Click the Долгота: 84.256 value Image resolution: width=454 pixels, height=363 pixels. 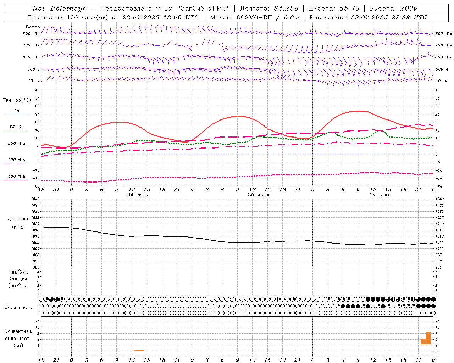(269, 9)
